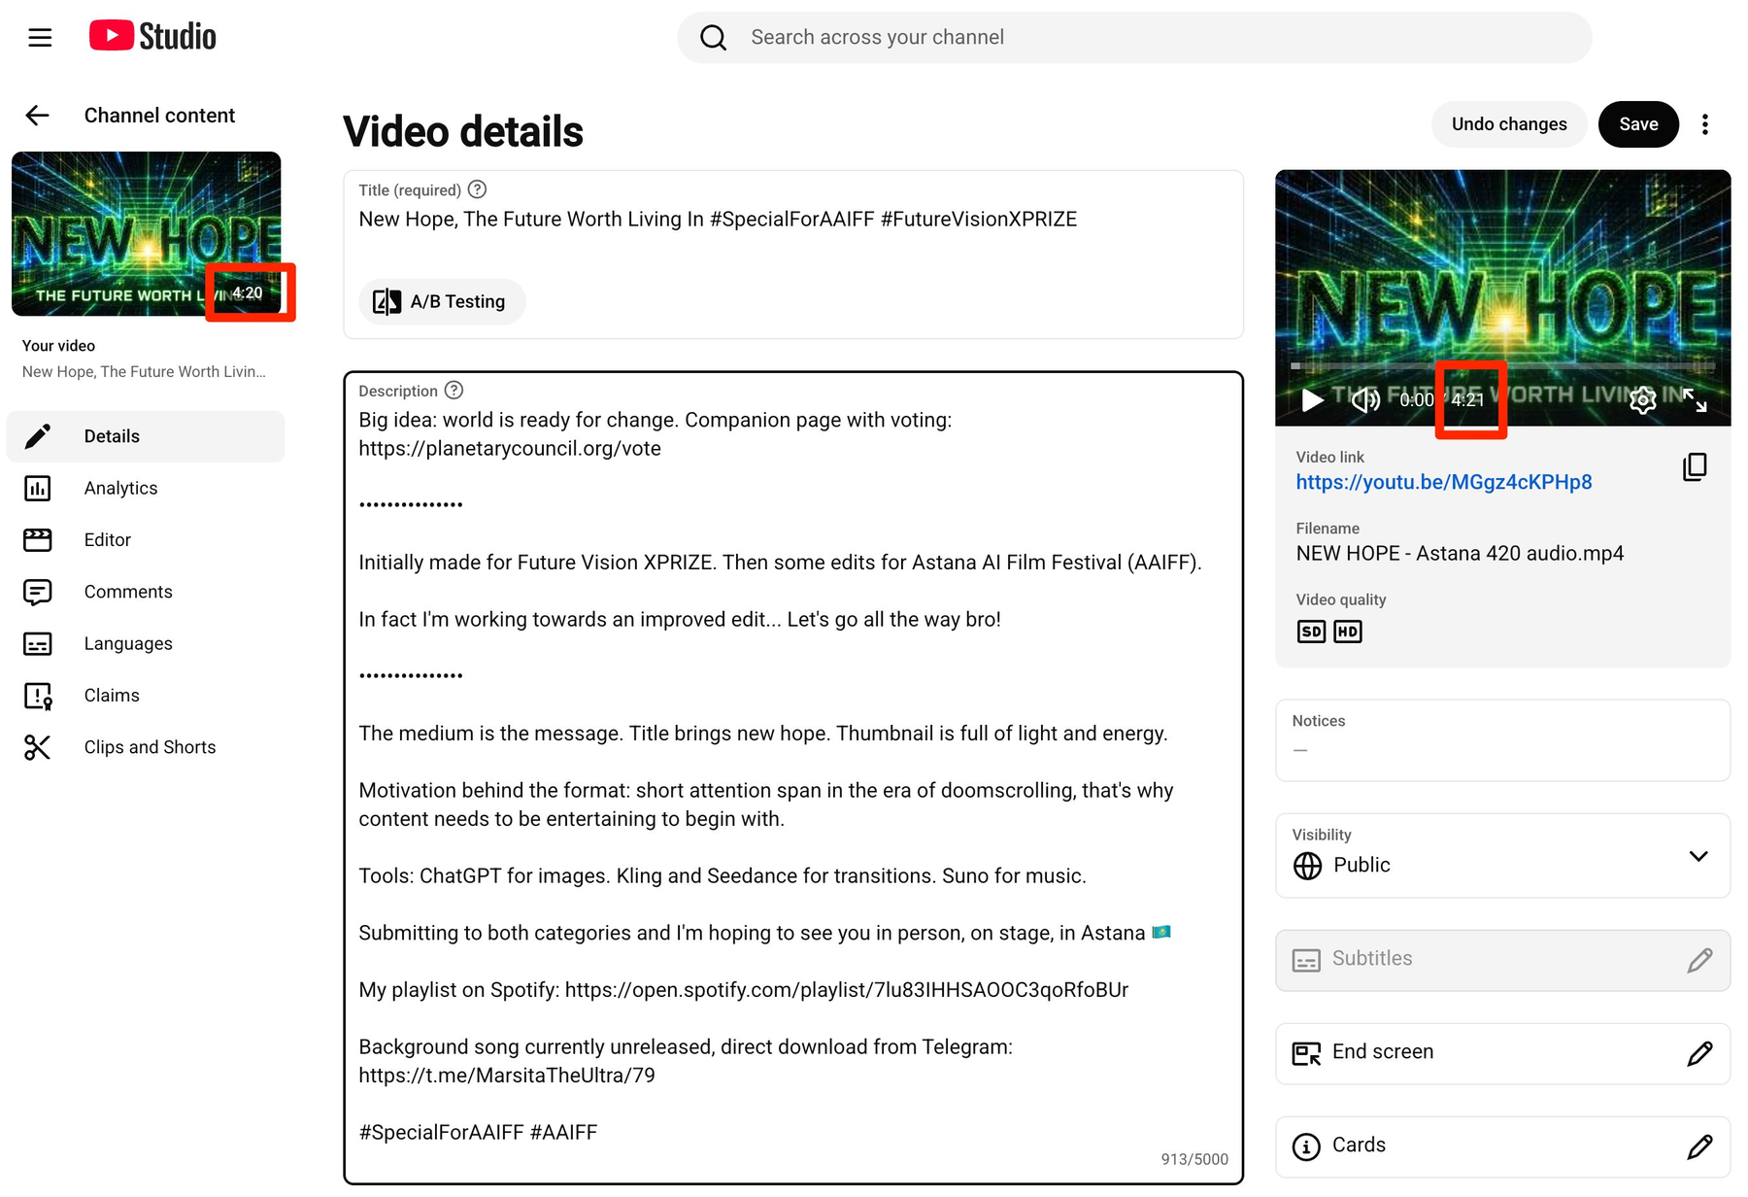The height and width of the screenshot is (1197, 1748).
Task: Click the End screen row label
Action: 1383,1052
